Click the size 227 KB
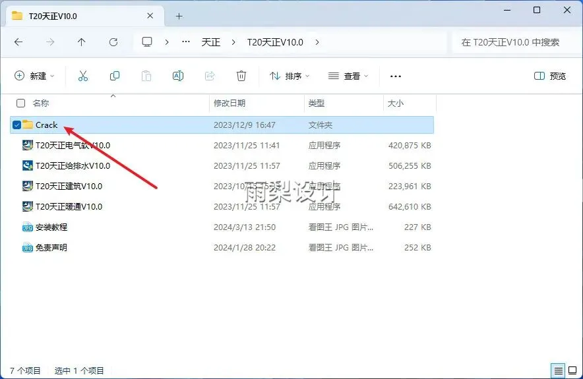The height and width of the screenshot is (379, 583). 417,227
